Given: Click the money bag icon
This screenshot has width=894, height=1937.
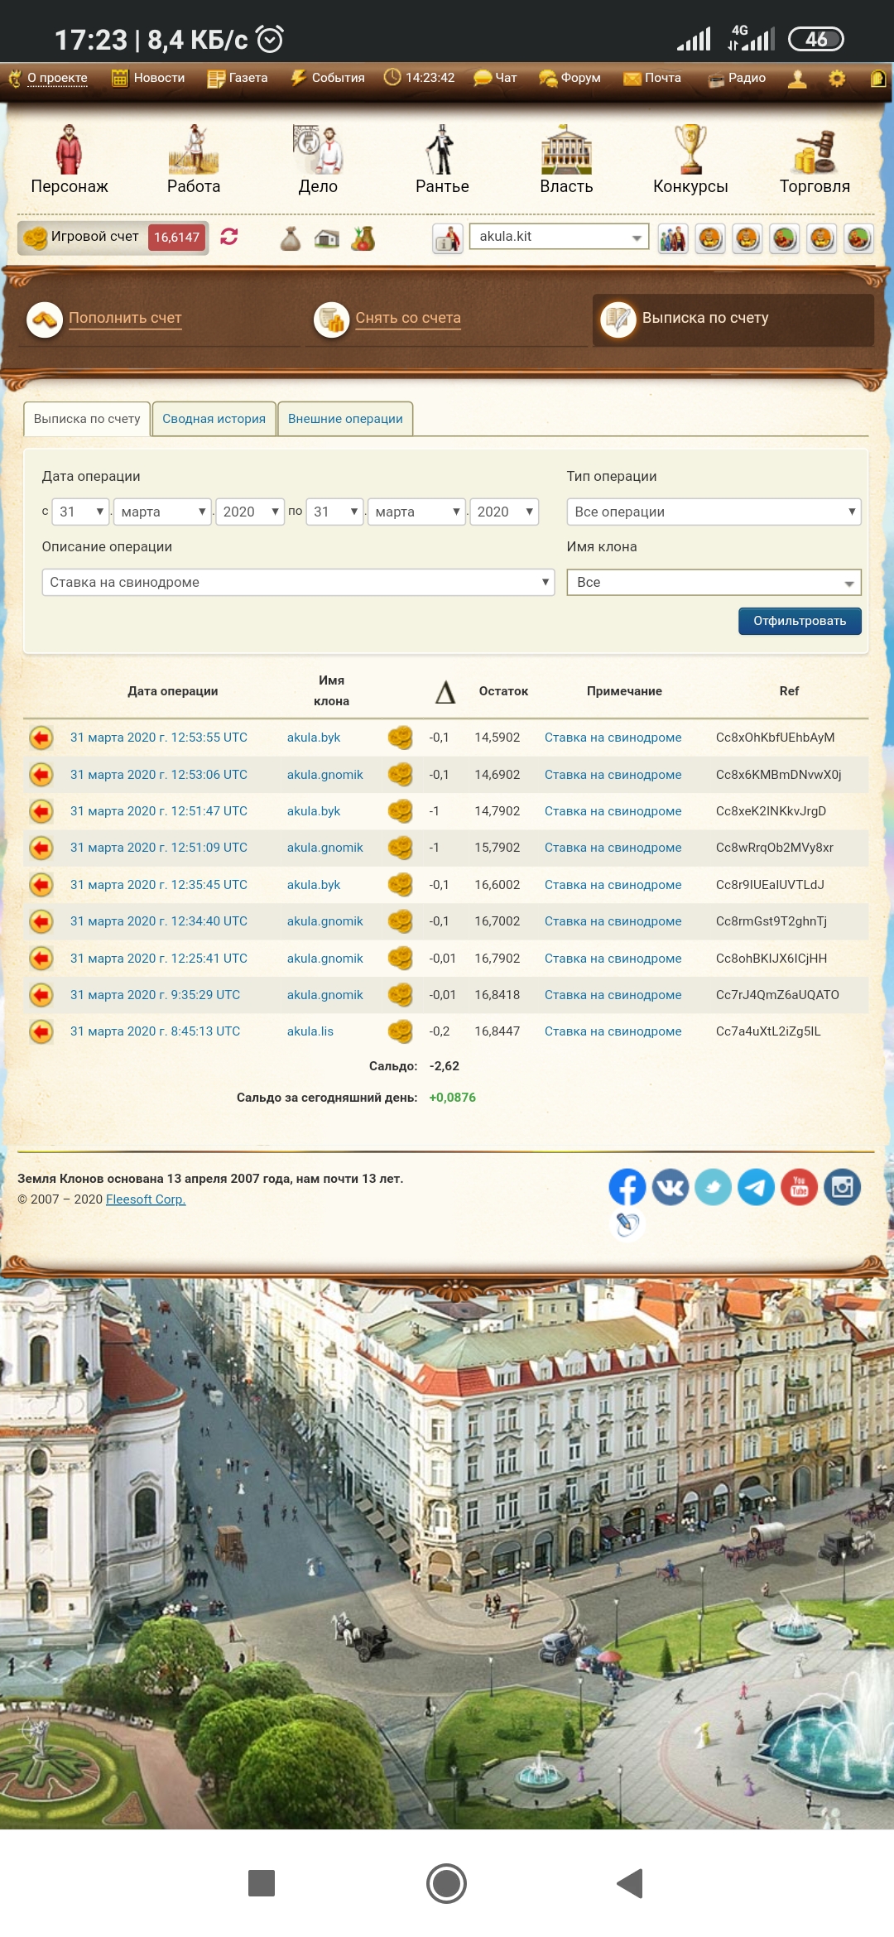Looking at the screenshot, I should tap(290, 238).
